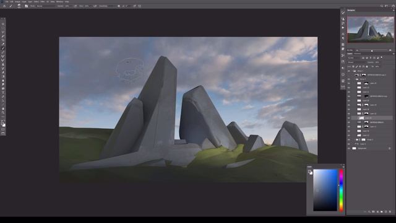Hide the topmost layer group
Viewport: 396px width, 223px height.
[x=349, y=71]
